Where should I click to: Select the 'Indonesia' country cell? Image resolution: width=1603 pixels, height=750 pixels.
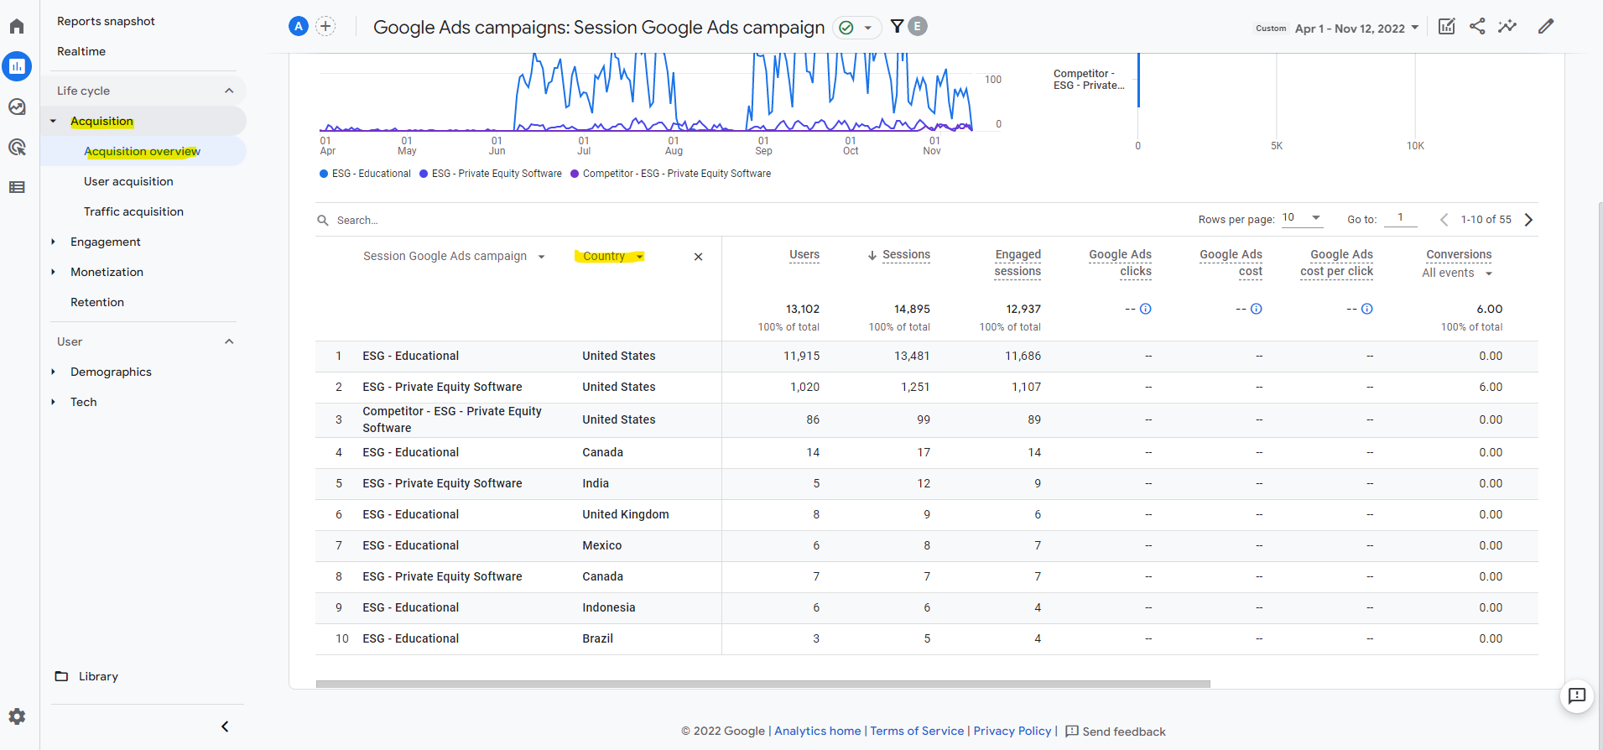click(x=609, y=608)
